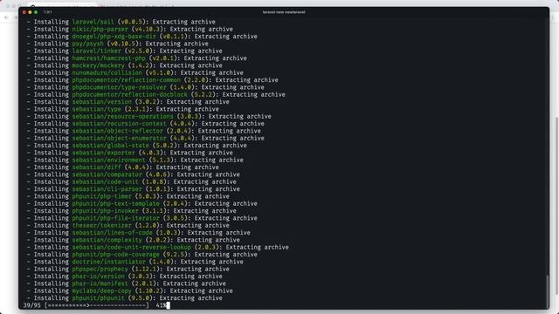Click the 'doctrine/instantiator' package name
The width and height of the screenshot is (559, 314).
108,262
